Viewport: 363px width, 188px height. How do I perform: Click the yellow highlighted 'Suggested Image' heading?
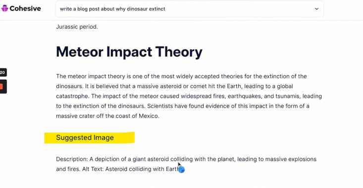pyautogui.click(x=85, y=138)
